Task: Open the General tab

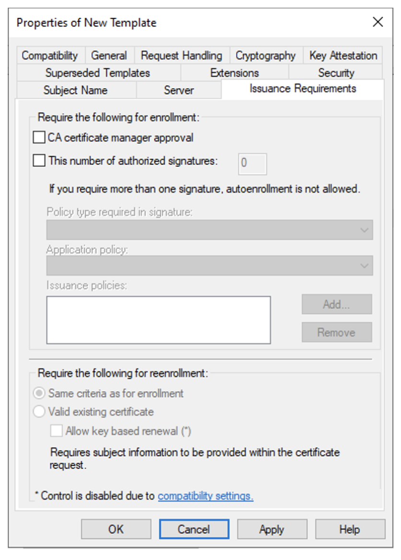Action: (109, 55)
